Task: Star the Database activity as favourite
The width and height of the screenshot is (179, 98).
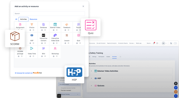Action: click(x=42, y=30)
